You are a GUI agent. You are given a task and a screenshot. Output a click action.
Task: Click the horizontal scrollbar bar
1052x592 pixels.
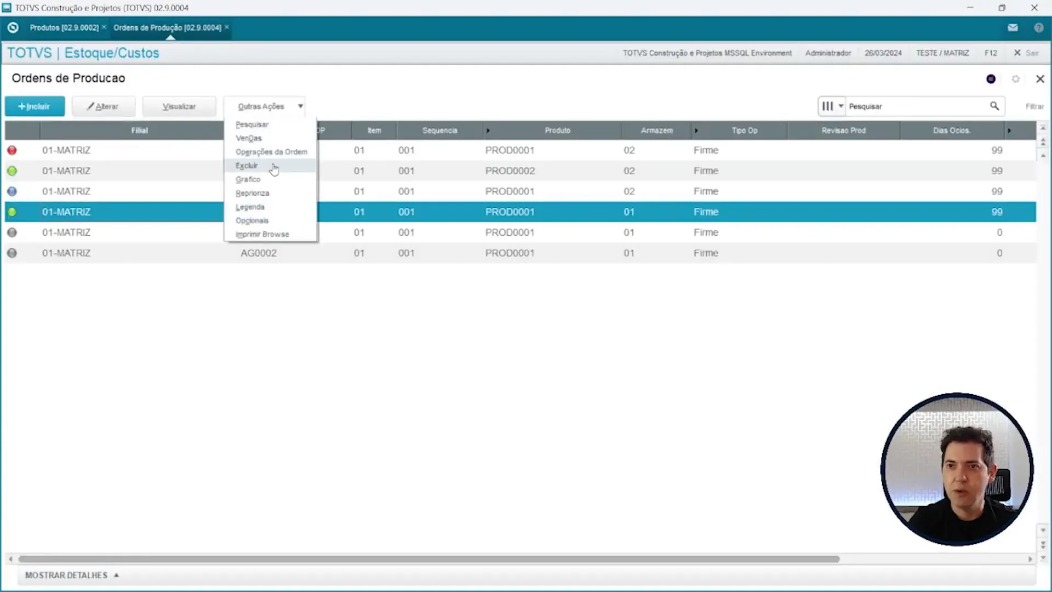point(428,559)
